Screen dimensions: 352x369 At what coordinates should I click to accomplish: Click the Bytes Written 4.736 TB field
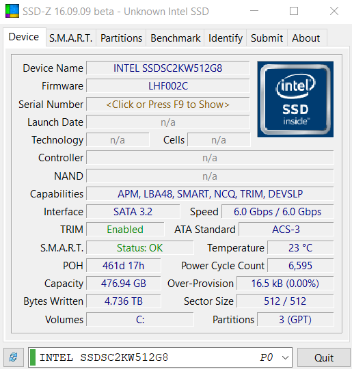click(x=124, y=301)
